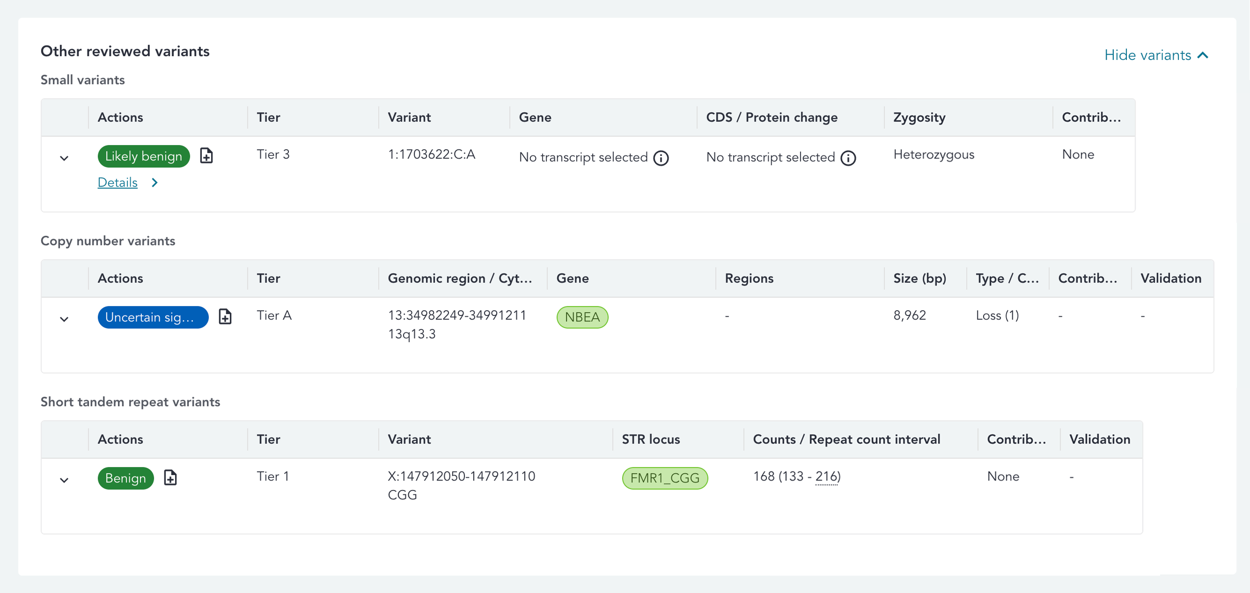
Task: Click info icon in CDS / Protein change cell
Action: (848, 158)
